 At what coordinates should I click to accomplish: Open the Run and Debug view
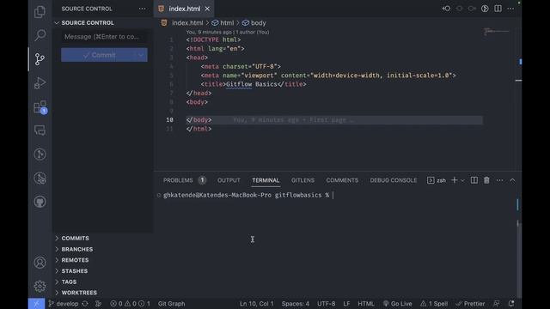40,83
